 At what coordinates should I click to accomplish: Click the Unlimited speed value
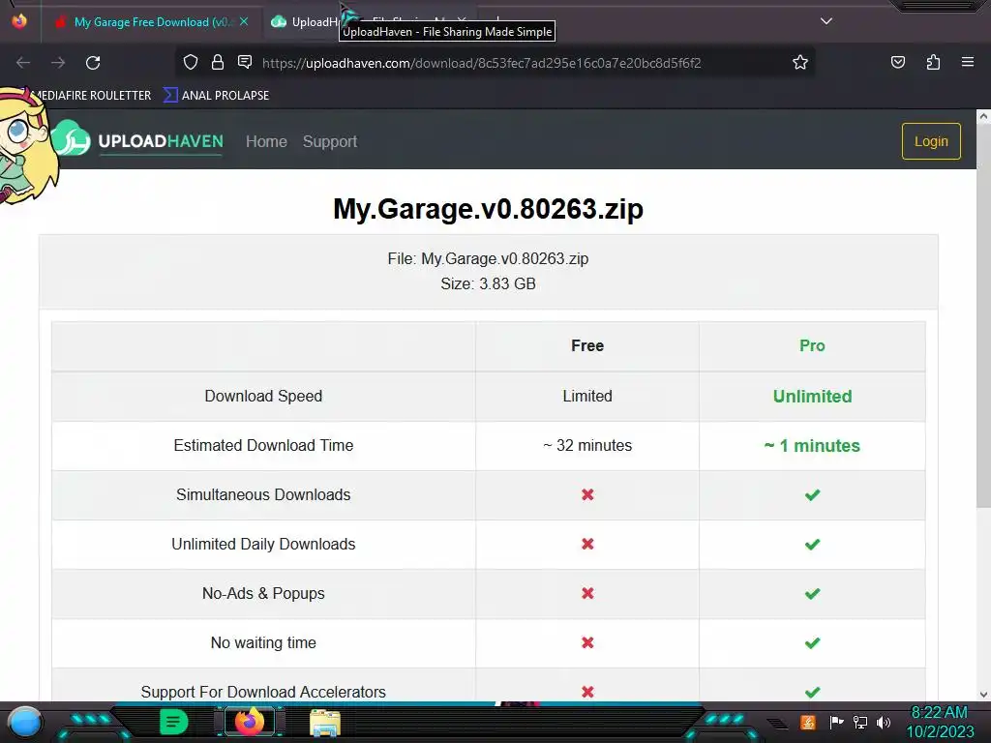(812, 396)
